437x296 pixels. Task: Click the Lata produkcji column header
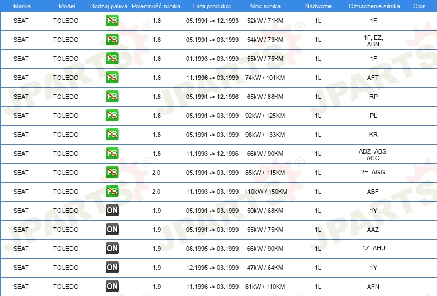pyautogui.click(x=212, y=6)
